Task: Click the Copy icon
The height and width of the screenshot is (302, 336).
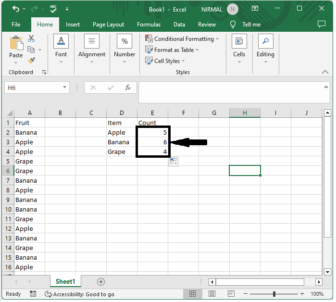Action: point(31,50)
